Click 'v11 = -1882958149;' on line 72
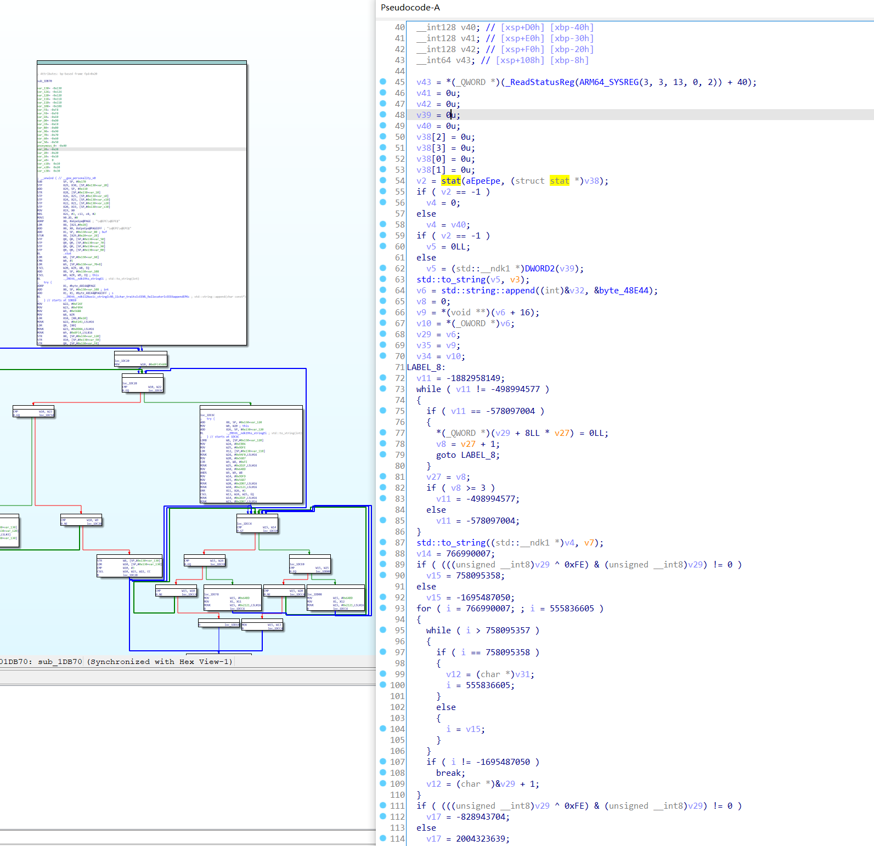Screen dimensions: 874x846 click(x=460, y=378)
